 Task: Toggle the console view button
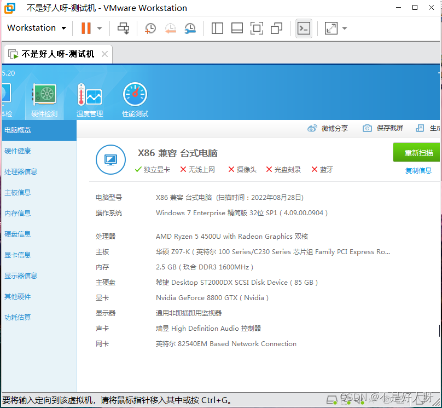(304, 28)
